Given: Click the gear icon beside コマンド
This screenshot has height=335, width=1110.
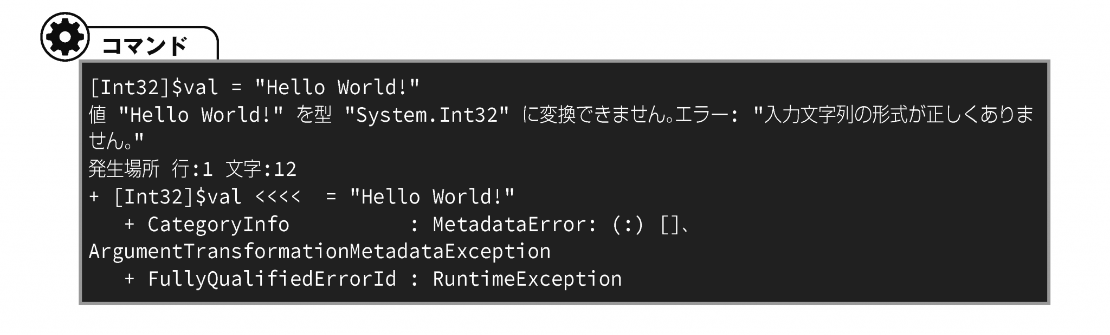Looking at the screenshot, I should click(64, 37).
